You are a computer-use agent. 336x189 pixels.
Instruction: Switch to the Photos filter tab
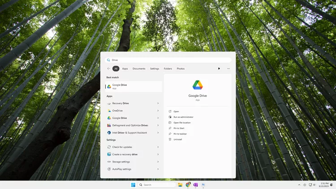point(181,69)
